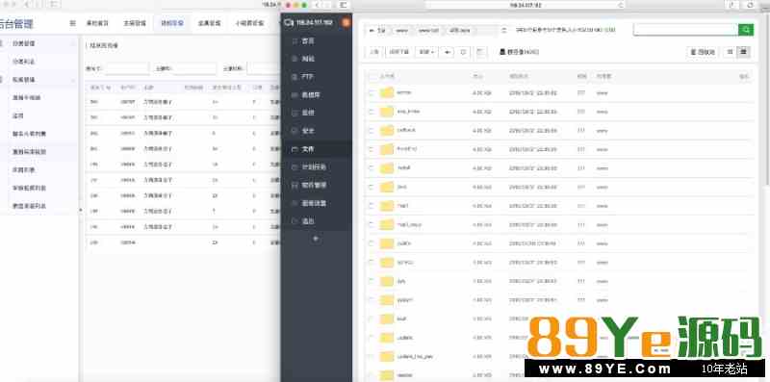The image size is (770, 382).
Task: Toggle the hamburger menu icon beside 后台管理
Action: click(73, 23)
